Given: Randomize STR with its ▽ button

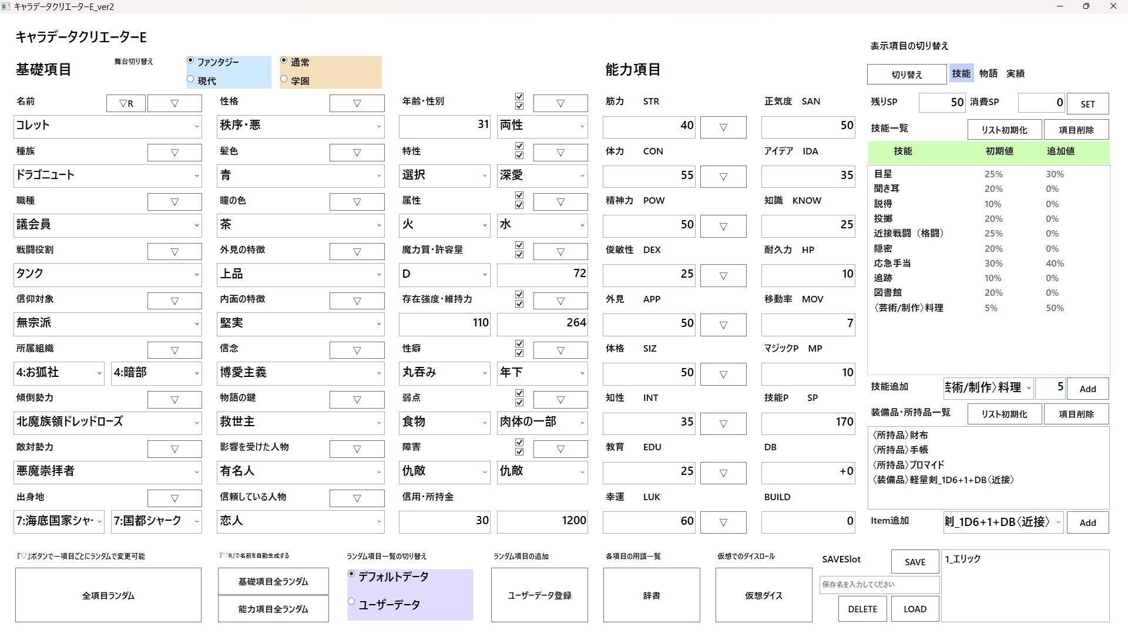Looking at the screenshot, I should click(723, 127).
